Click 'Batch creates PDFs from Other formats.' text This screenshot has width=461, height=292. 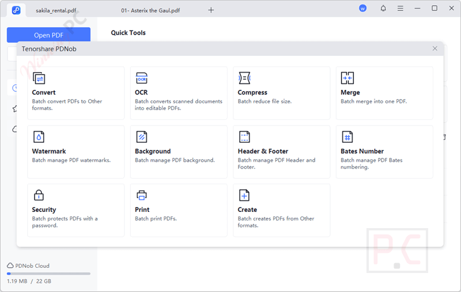coord(276,222)
